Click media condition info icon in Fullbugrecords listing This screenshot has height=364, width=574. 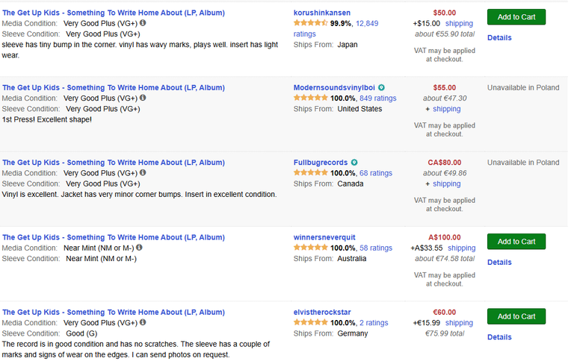[x=143, y=172]
